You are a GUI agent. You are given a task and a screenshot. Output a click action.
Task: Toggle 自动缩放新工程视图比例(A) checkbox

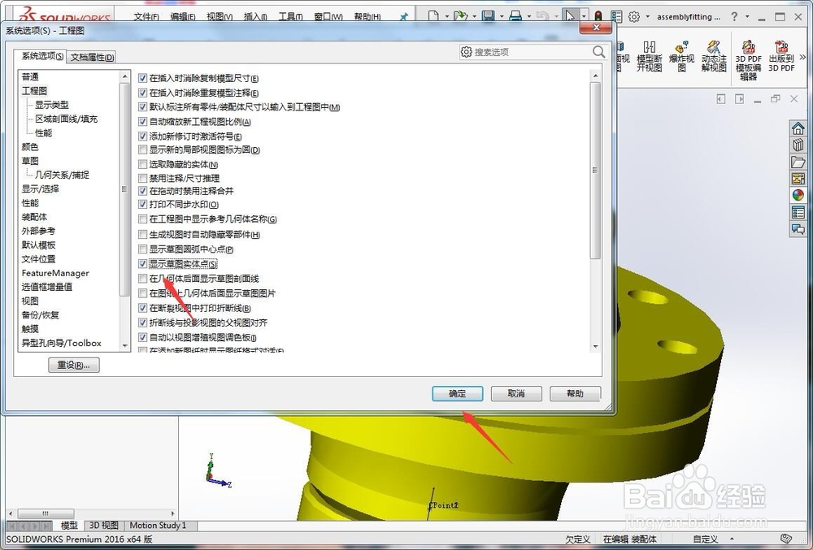tap(142, 122)
